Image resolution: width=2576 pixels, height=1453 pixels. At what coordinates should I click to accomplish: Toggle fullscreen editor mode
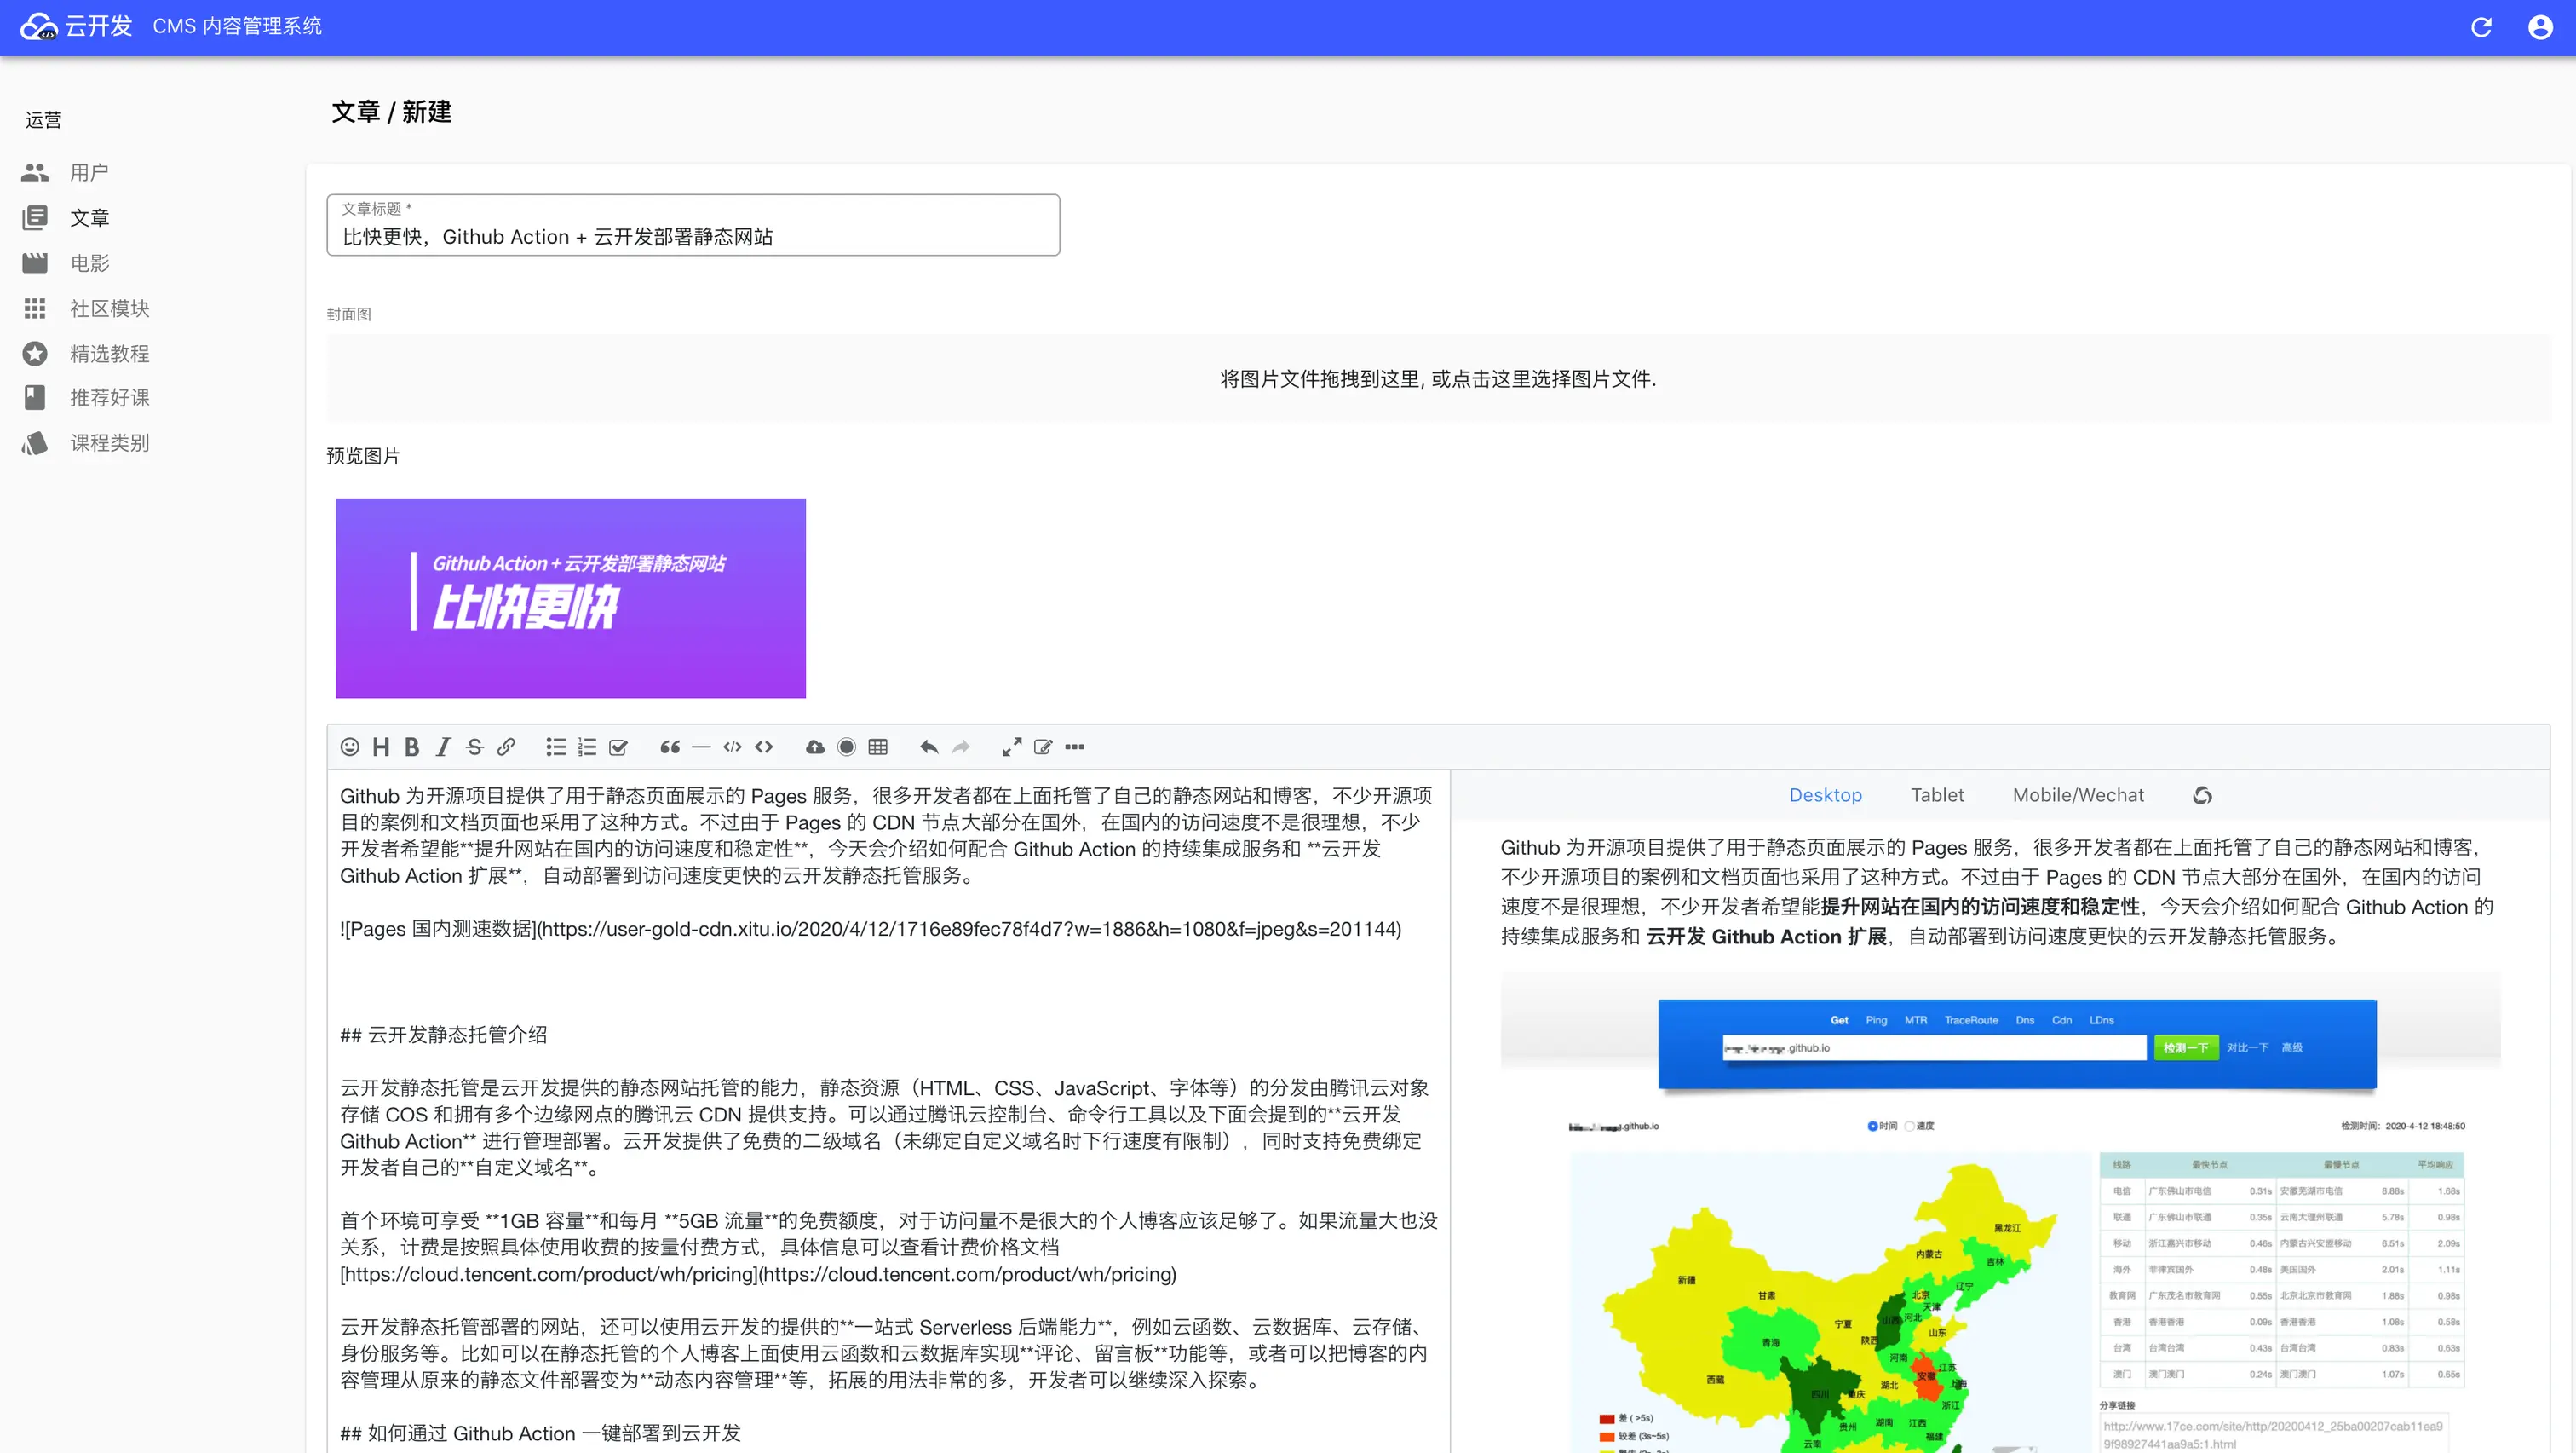[1012, 747]
